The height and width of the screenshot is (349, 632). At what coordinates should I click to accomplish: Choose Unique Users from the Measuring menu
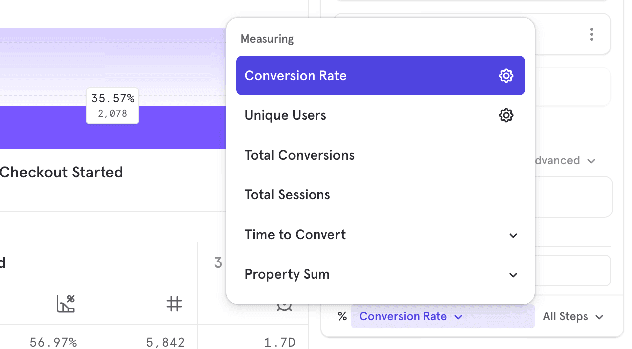(285, 115)
